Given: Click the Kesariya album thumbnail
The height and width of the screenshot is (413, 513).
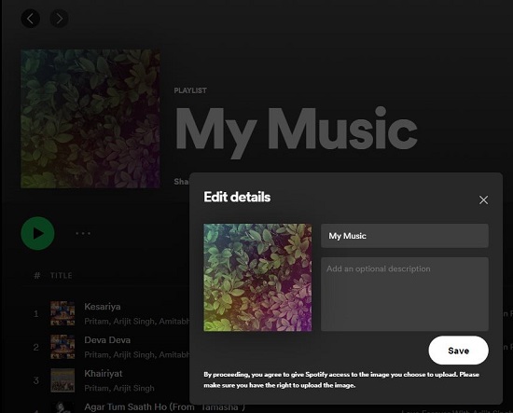Looking at the screenshot, I should [x=62, y=313].
